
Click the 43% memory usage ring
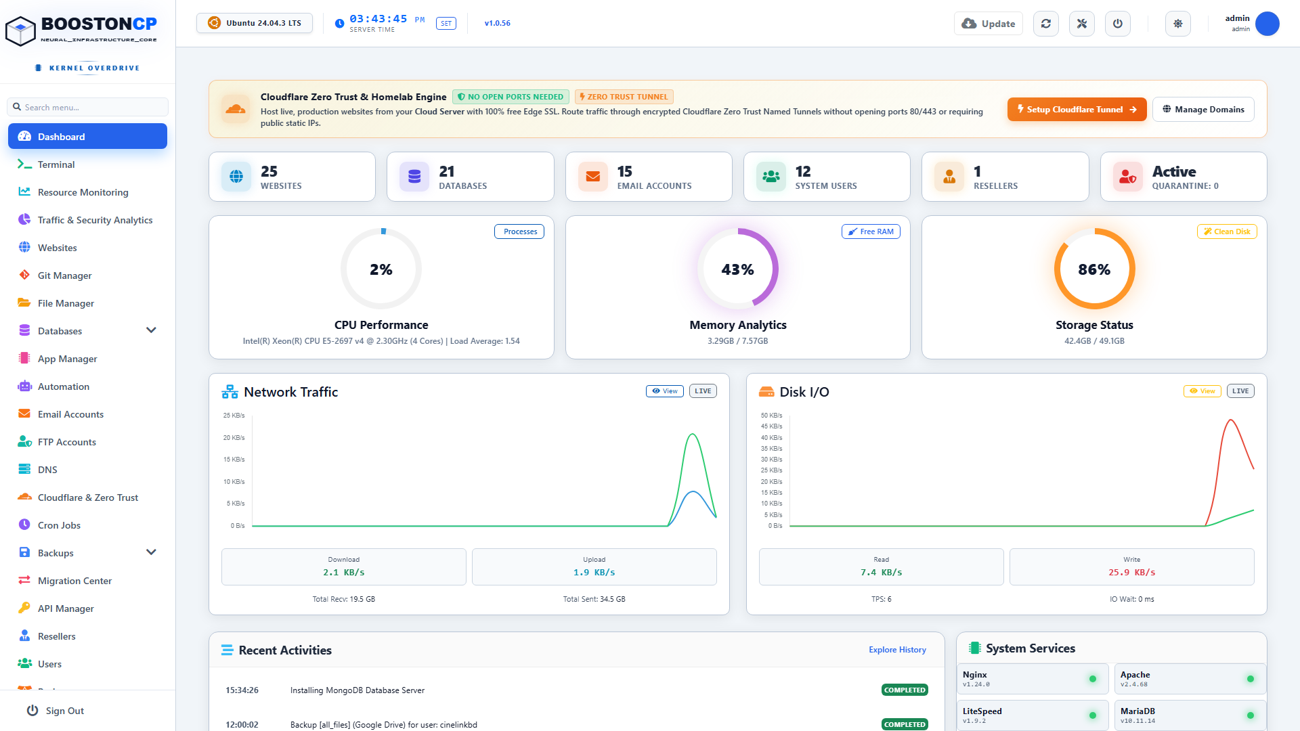738,269
